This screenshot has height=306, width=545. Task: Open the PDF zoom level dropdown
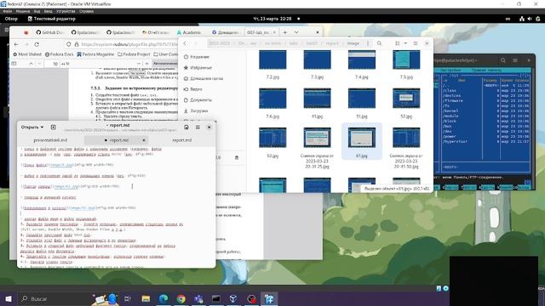tap(165, 64)
